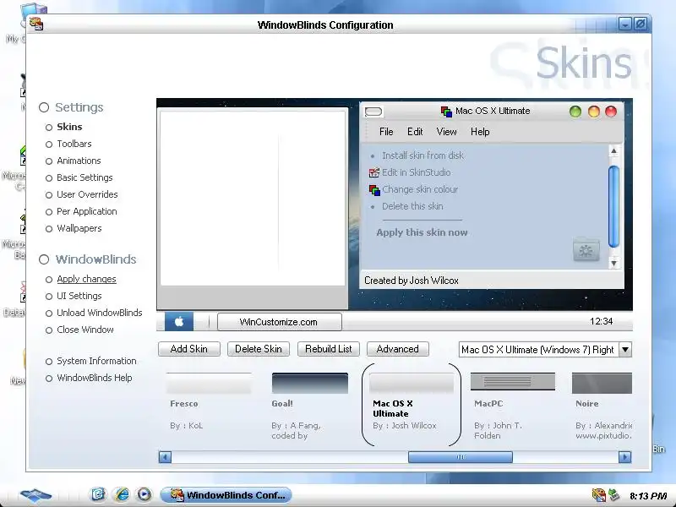This screenshot has height=507, width=676.
Task: Click the Mac OS X Ultimate title icon
Action: pos(446,112)
